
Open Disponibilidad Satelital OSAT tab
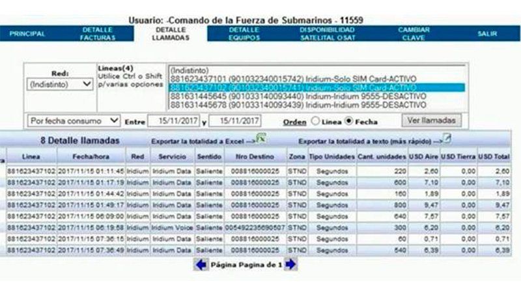click(x=327, y=34)
